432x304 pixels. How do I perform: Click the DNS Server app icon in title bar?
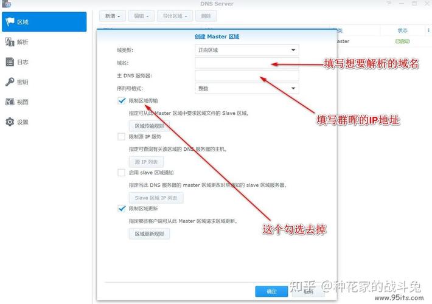tap(7, 4)
